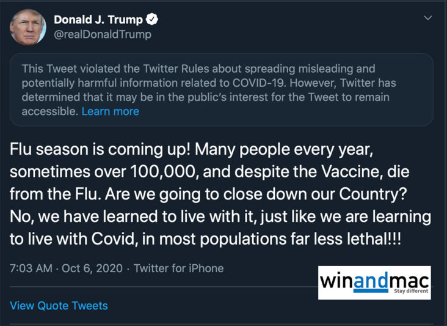Image resolution: width=447 pixels, height=326 pixels.
Task: Click the blue verified badge icon
Action: tap(153, 20)
